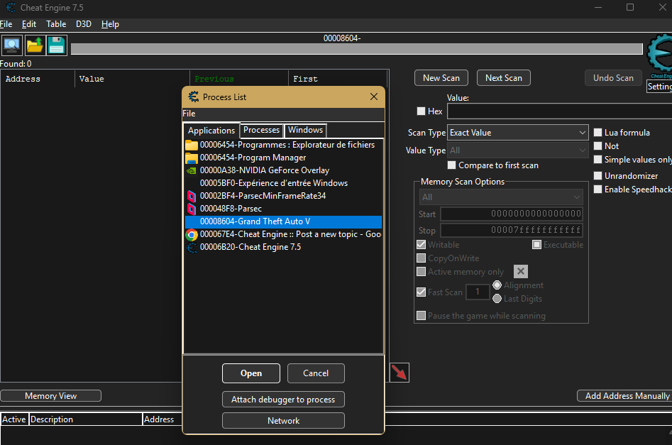Viewport: 672px width, 445px height.
Task: Click the open process computer icon
Action: pyautogui.click(x=12, y=45)
